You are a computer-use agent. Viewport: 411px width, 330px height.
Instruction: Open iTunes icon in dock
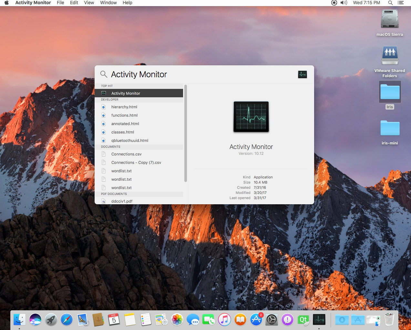tap(225, 320)
